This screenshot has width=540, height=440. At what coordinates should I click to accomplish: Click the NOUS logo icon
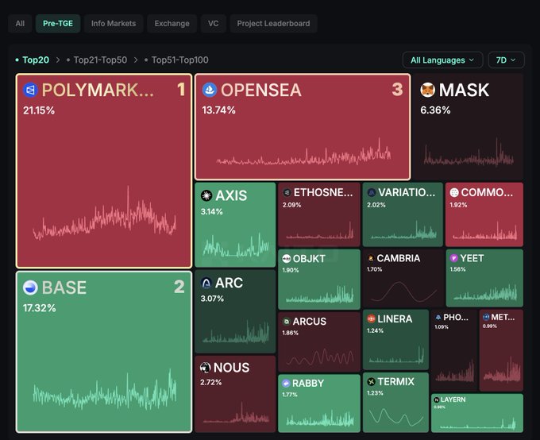205,368
